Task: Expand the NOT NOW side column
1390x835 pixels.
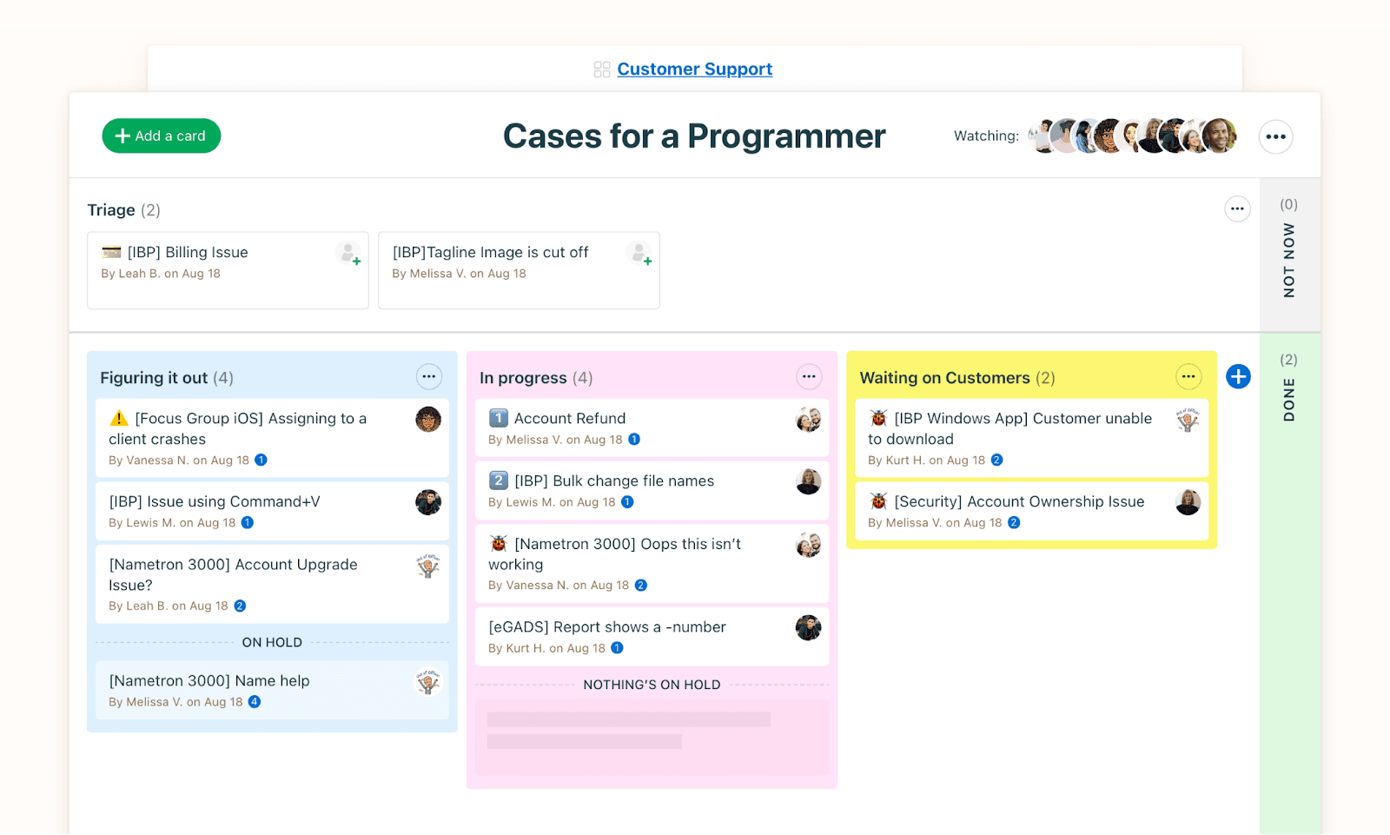Action: click(1289, 254)
